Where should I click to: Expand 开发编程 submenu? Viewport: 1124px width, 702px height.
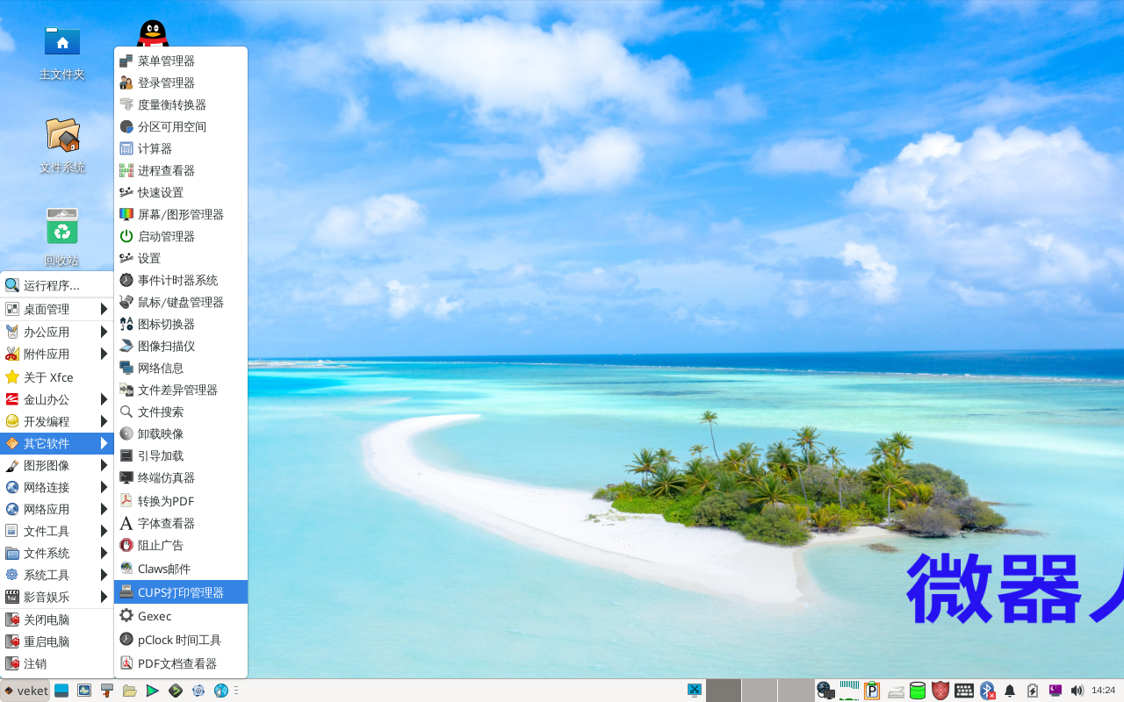tap(57, 421)
